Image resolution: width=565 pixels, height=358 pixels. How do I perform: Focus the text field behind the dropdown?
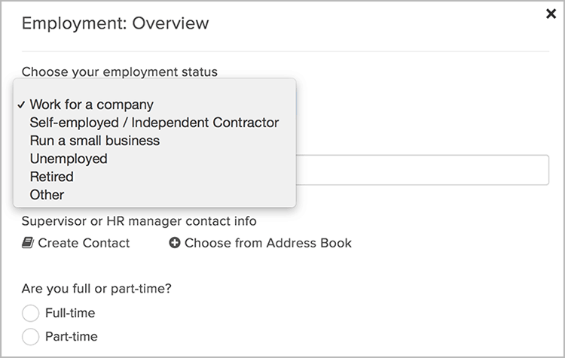(422, 170)
